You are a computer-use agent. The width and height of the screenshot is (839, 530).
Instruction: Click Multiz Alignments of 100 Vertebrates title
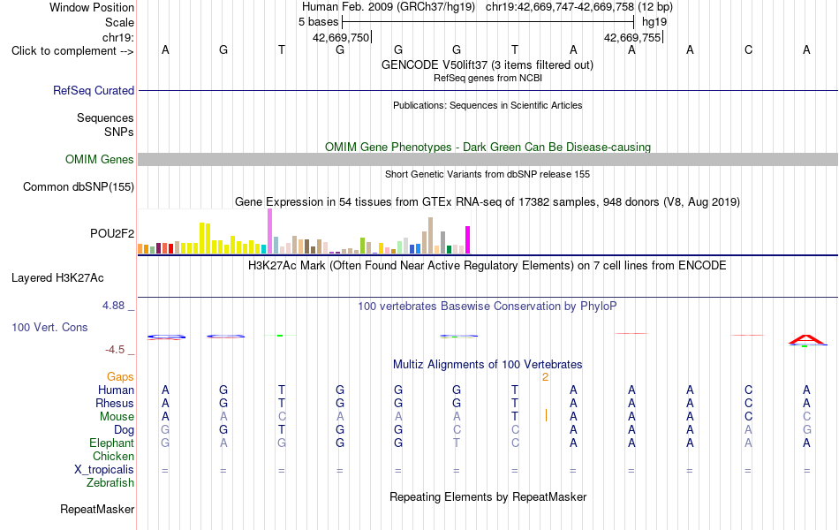click(488, 365)
